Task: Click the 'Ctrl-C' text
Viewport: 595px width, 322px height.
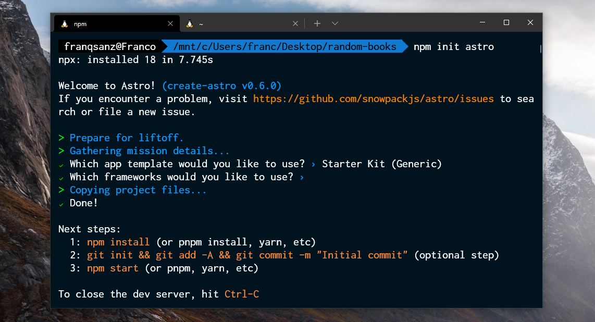Action: (x=242, y=294)
